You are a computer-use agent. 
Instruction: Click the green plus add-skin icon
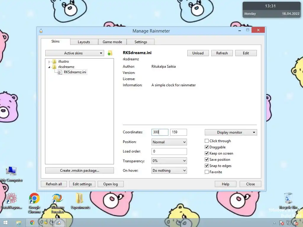tap(110, 53)
